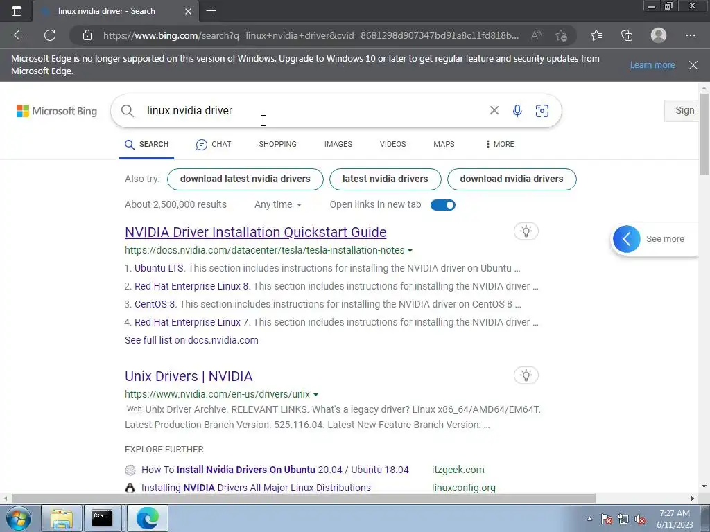
Task: View site info via lock icon
Action: [87, 35]
